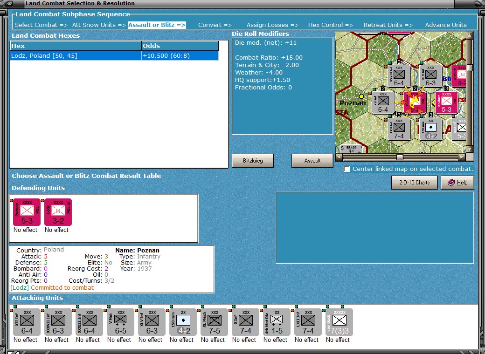Click the XII Inf 6-4 counter on map
The image size is (485, 354).
tap(383, 103)
